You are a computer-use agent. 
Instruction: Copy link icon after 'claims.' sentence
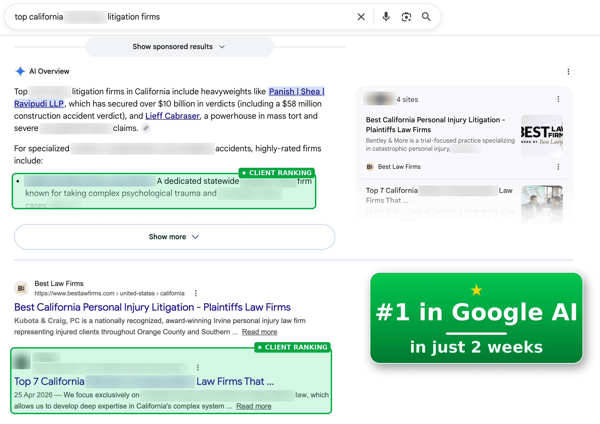click(146, 128)
